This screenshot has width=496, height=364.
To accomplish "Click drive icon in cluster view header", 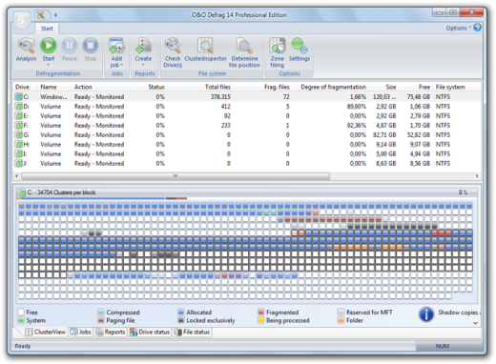I will pyautogui.click(x=22, y=192).
